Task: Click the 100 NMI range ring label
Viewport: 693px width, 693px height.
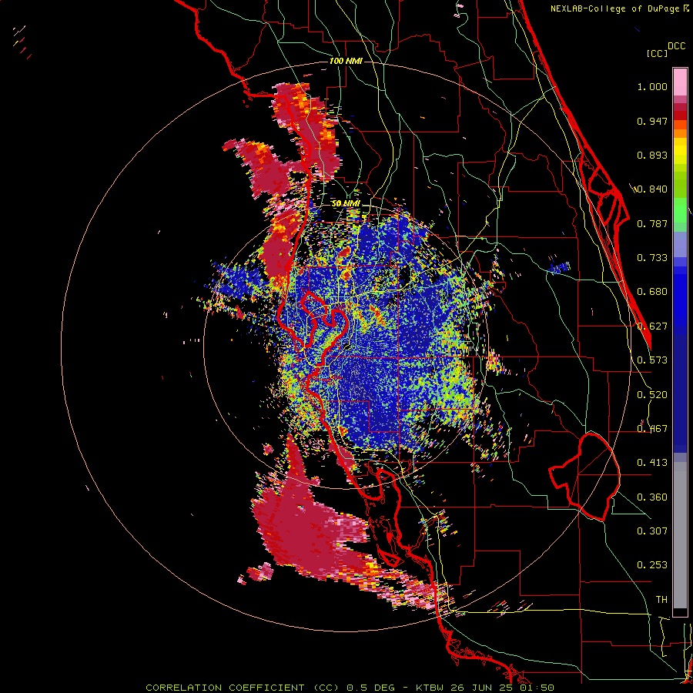Action: (x=346, y=61)
